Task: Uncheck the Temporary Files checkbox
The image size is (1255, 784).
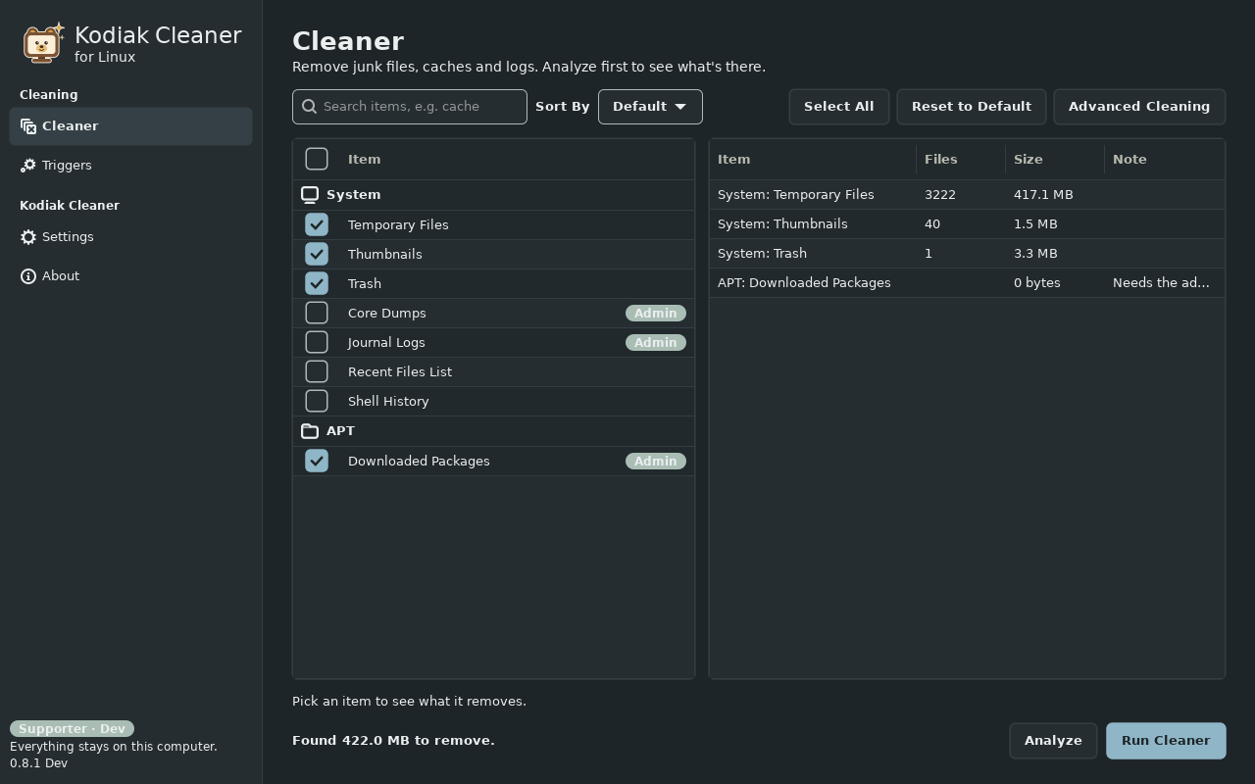Action: coord(317,224)
